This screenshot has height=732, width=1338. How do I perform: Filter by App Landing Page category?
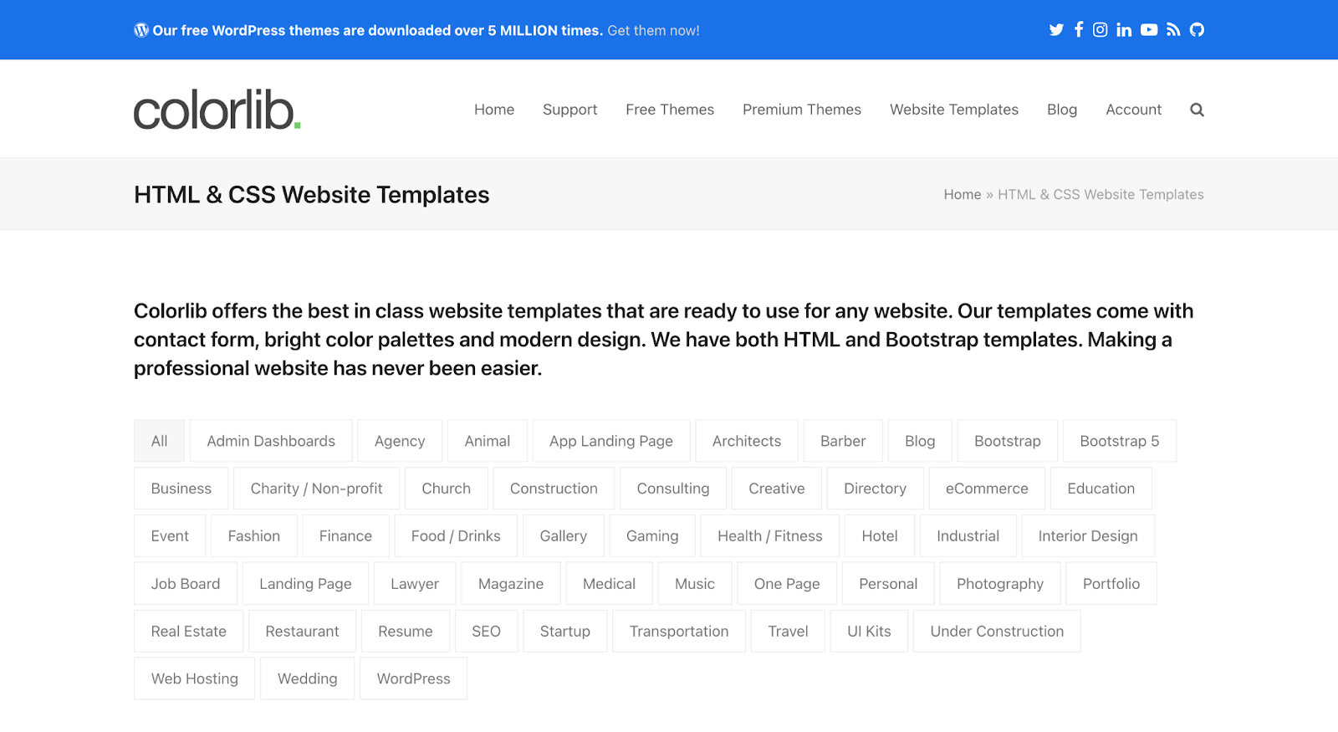[x=611, y=441]
